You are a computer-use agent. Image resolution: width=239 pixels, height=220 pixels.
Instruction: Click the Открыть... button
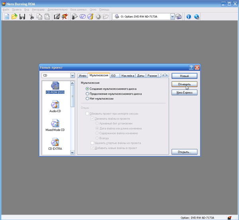(184, 152)
